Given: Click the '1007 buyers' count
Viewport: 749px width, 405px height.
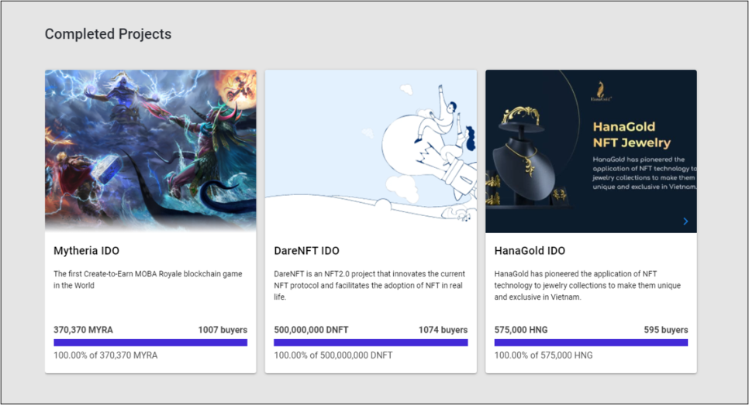Looking at the screenshot, I should tap(223, 330).
